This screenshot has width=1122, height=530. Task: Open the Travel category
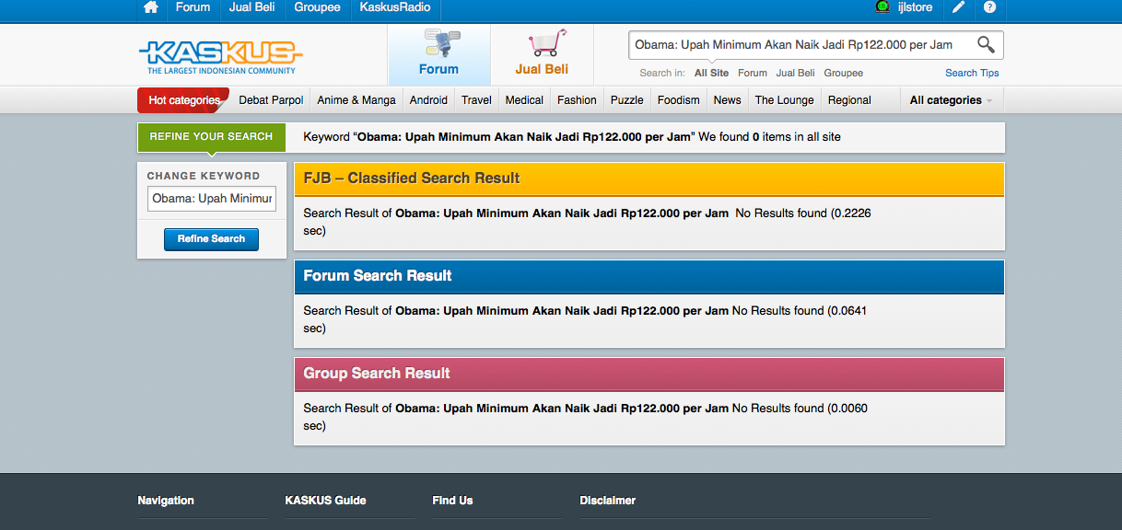[476, 100]
